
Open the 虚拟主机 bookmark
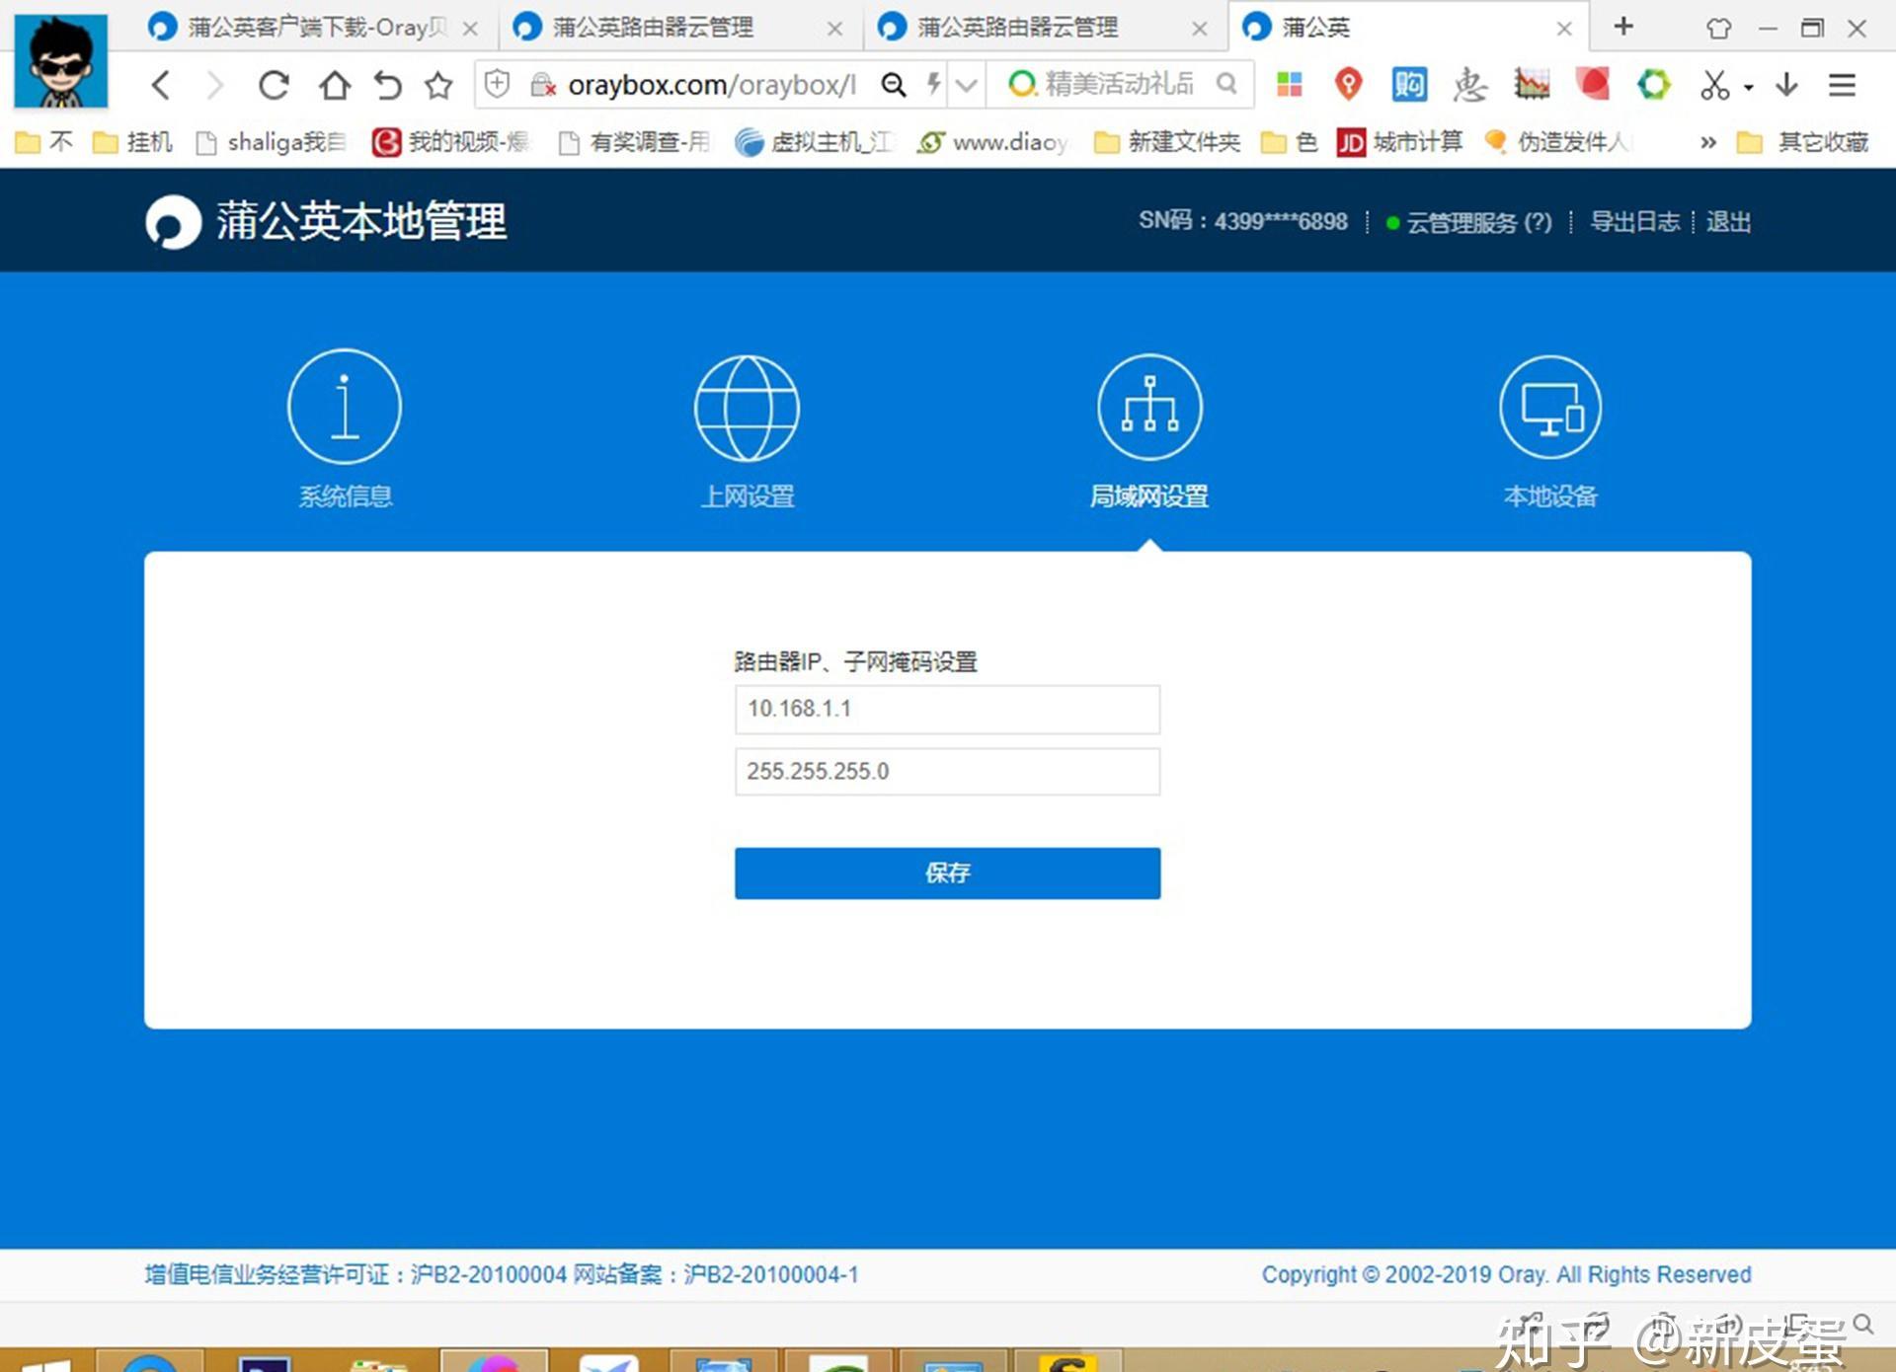(x=814, y=142)
